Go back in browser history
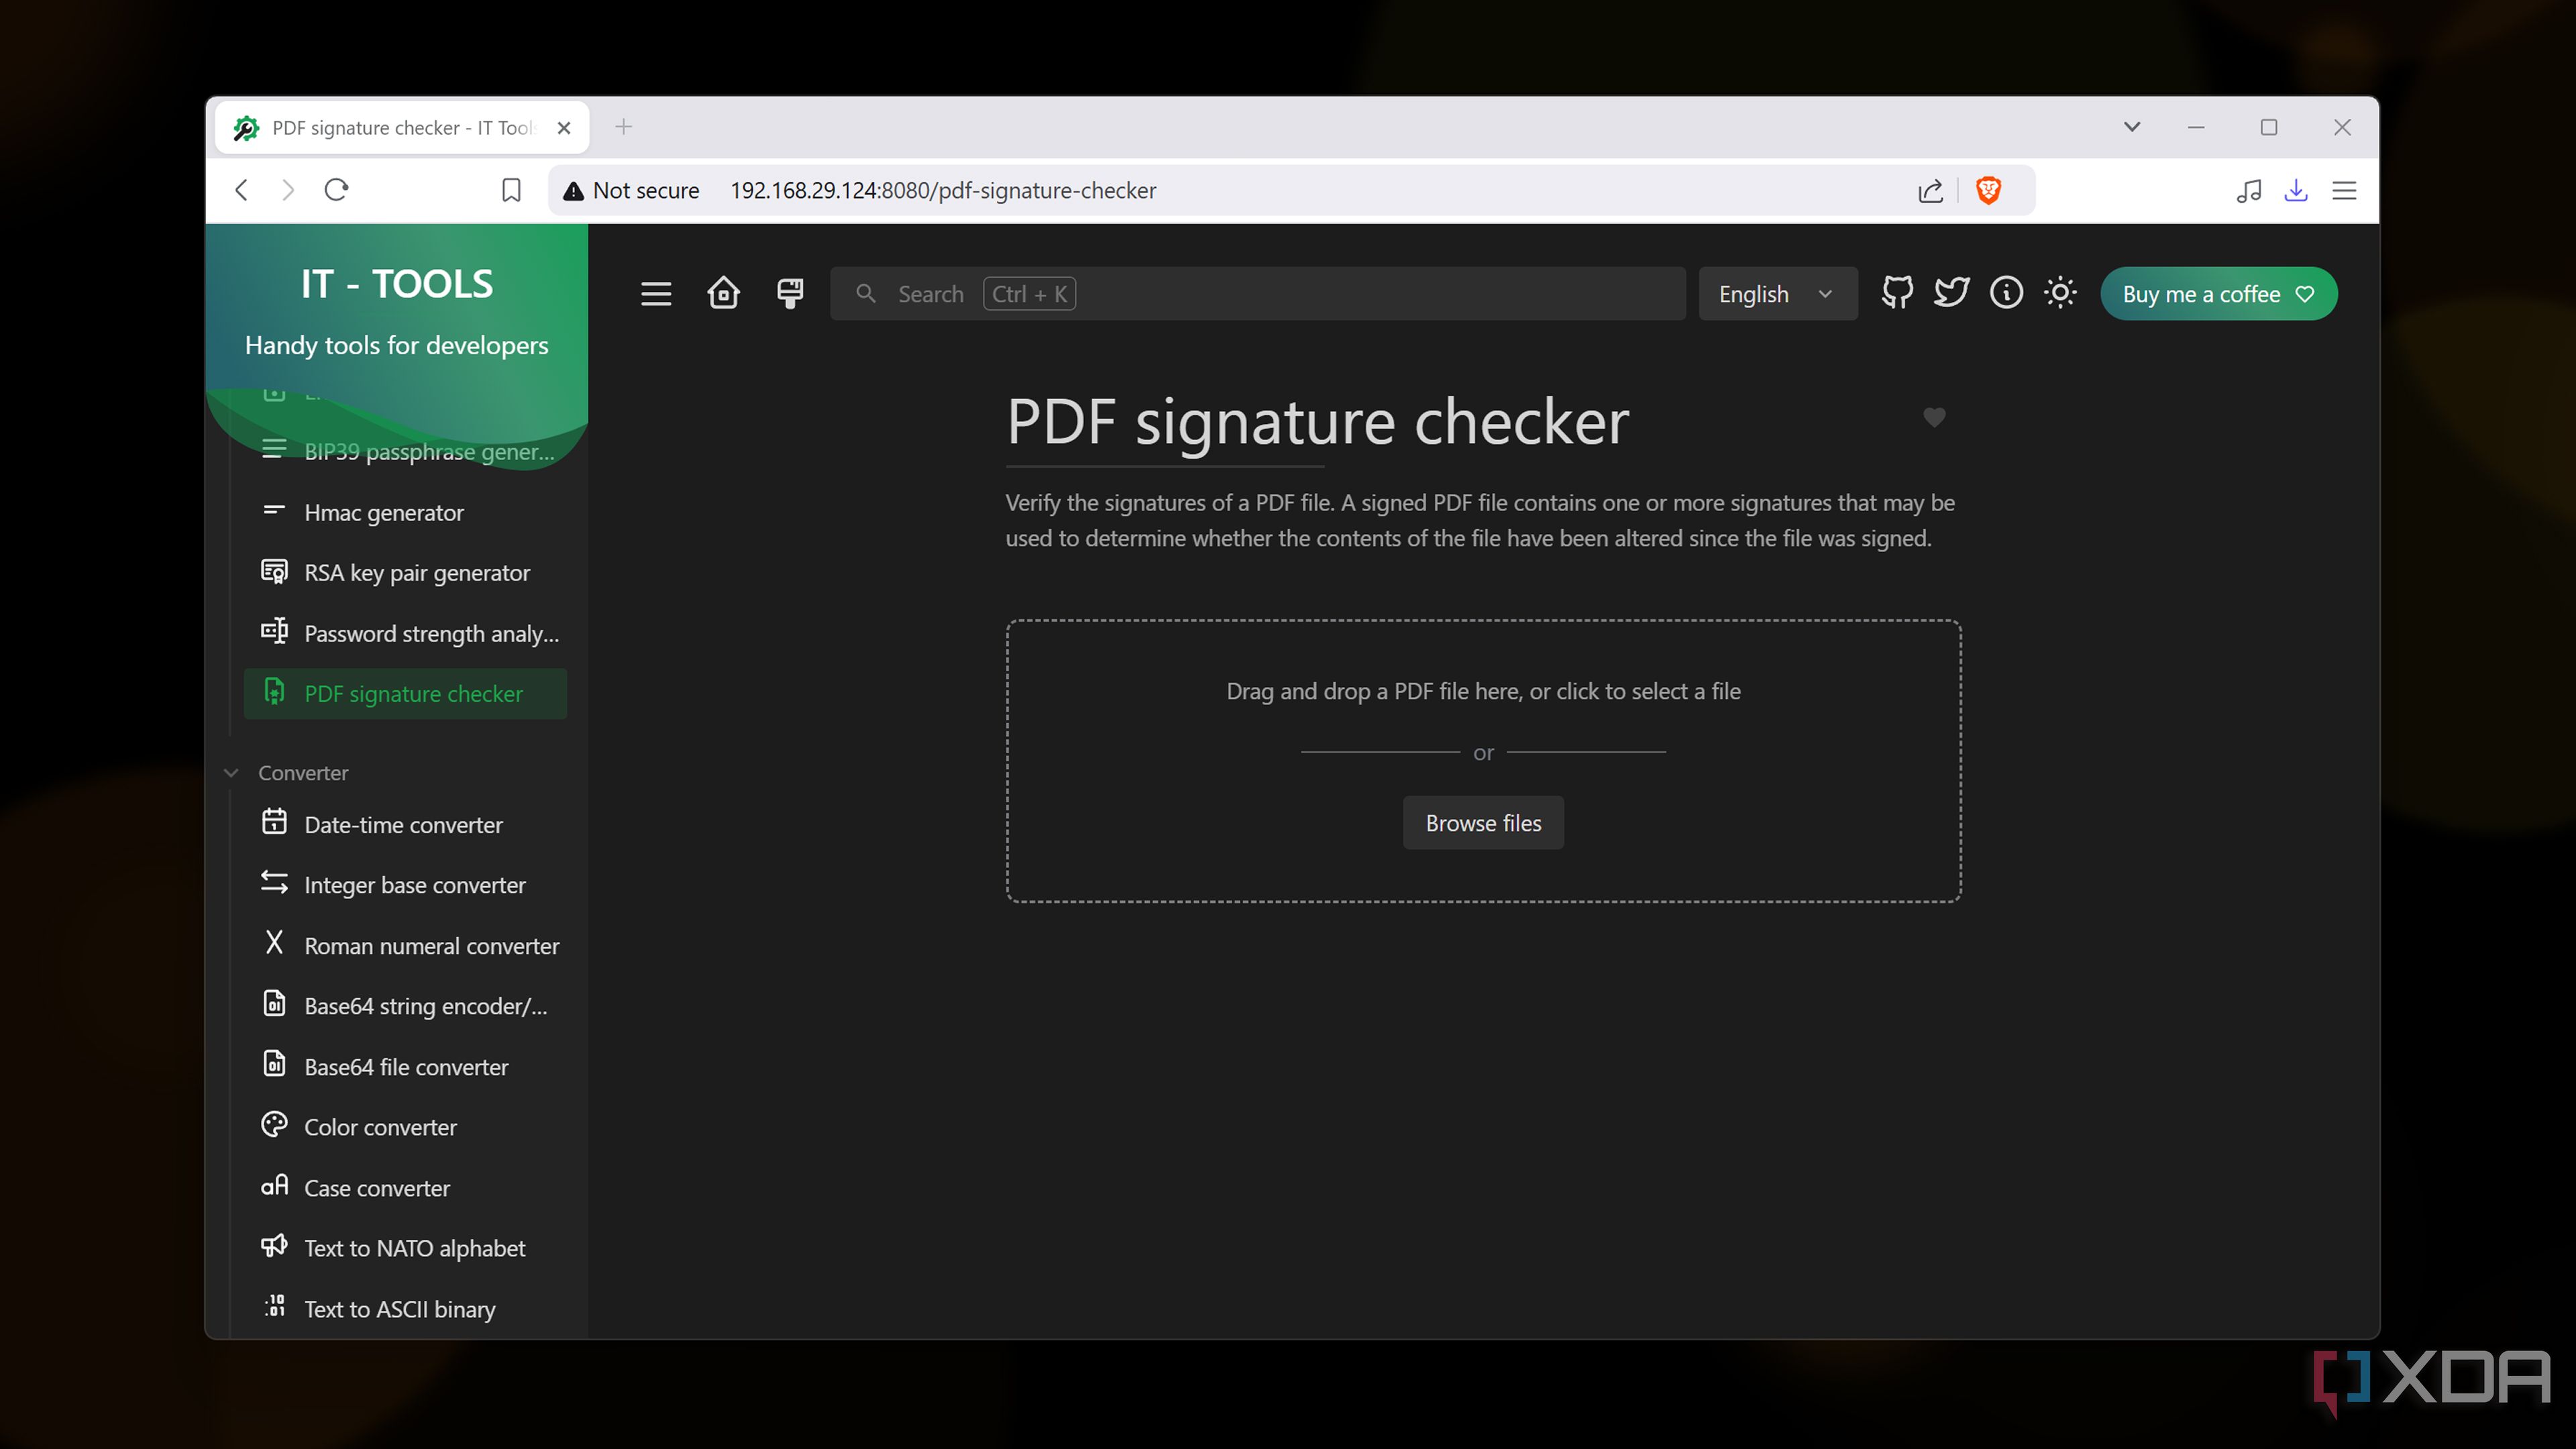 click(241, 190)
